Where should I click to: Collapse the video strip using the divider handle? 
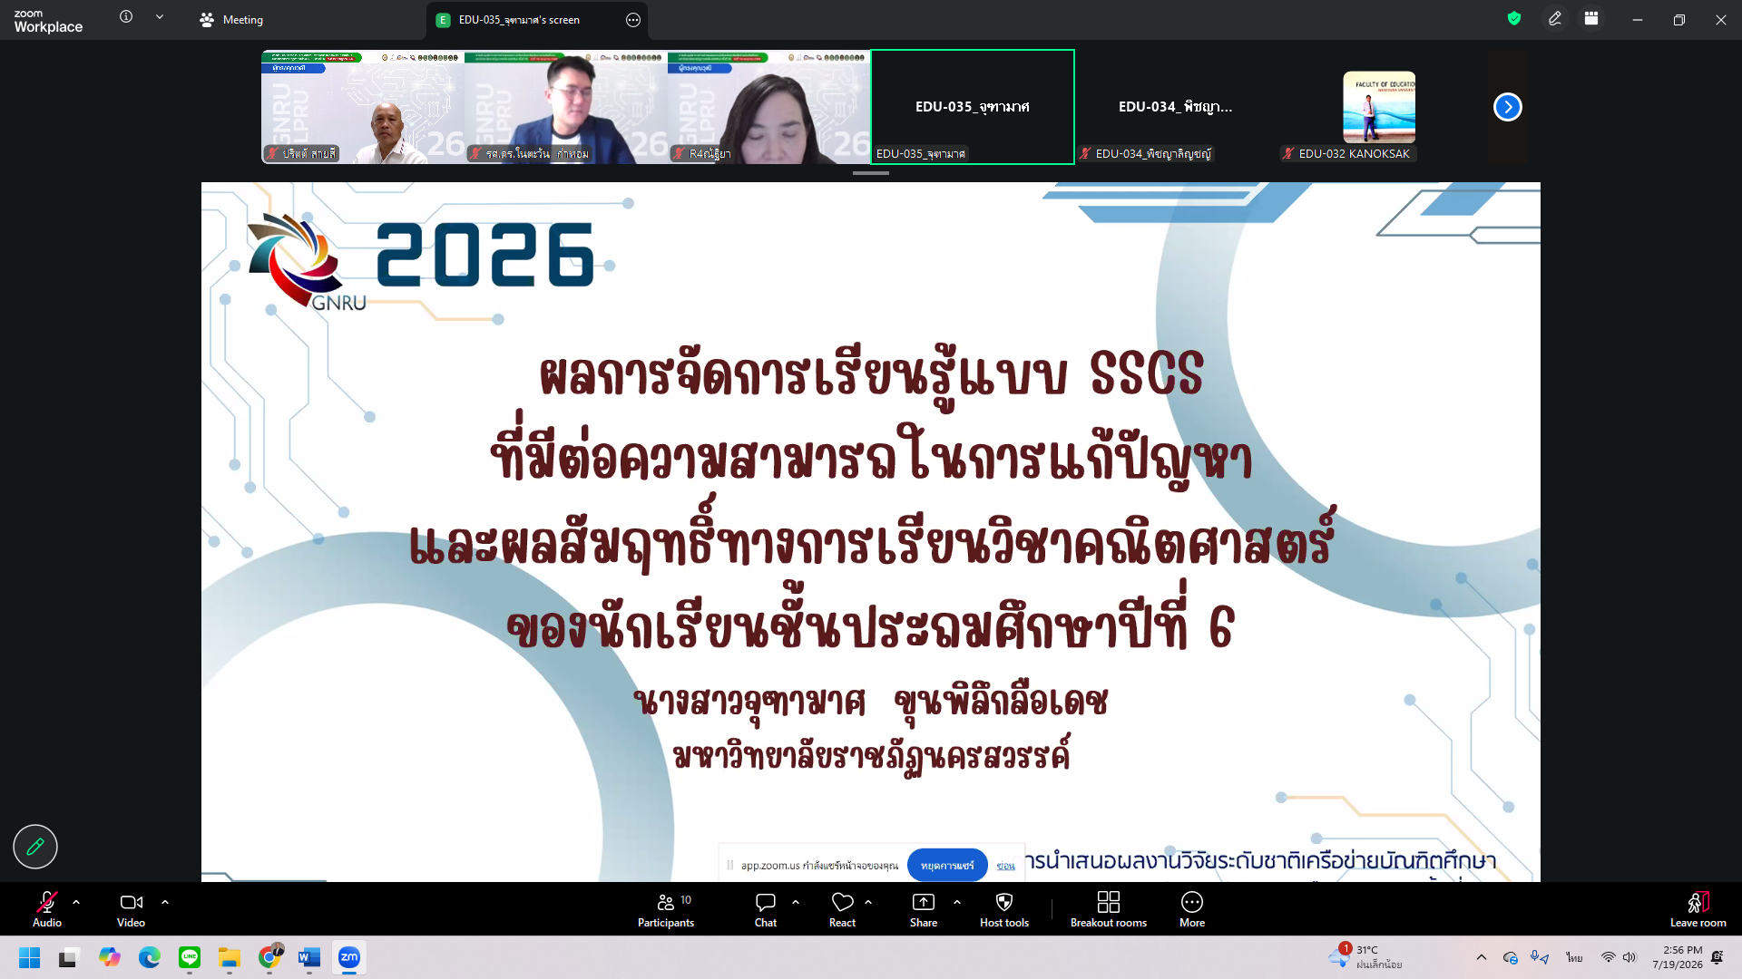point(871,172)
